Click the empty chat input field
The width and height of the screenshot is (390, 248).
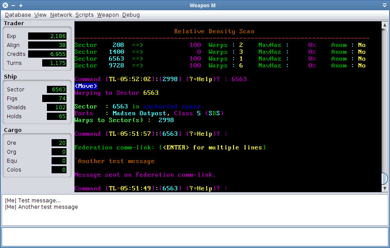[195, 236]
